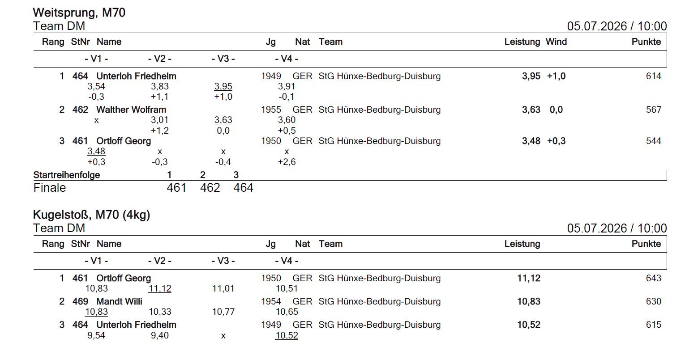Click the underlined 3,95 best jump
698x355 pixels.
point(223,86)
